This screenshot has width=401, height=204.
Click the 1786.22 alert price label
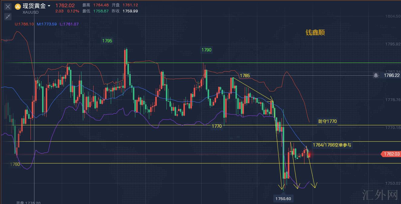tap(392, 75)
